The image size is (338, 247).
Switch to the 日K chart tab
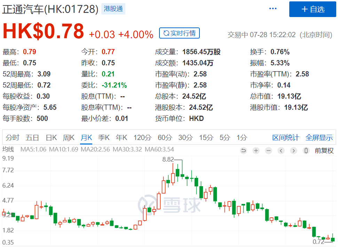(x=51, y=138)
